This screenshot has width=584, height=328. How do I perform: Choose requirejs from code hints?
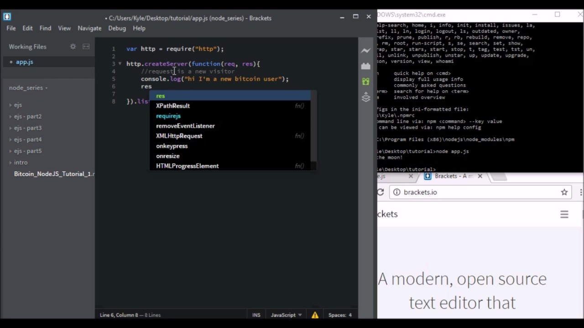pyautogui.click(x=230, y=116)
